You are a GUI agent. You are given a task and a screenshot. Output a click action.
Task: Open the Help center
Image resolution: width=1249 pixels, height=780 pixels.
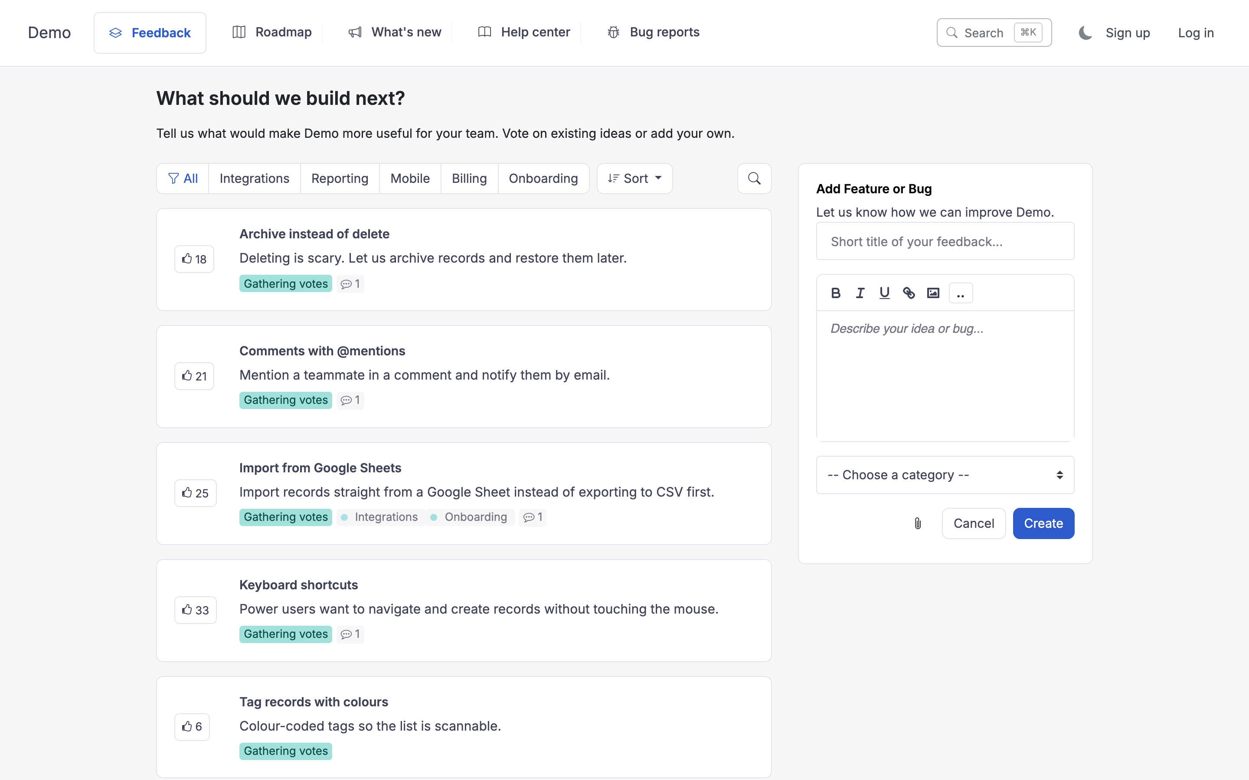524,32
